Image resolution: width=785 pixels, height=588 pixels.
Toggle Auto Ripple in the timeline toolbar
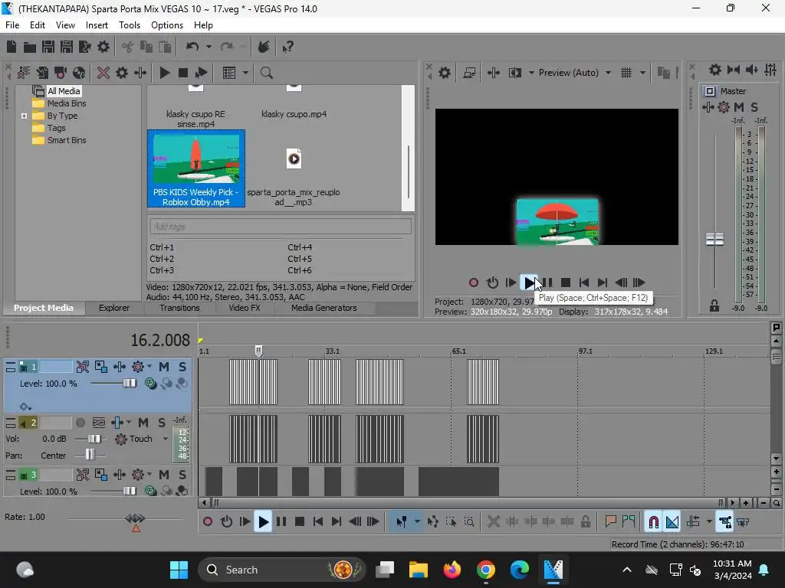click(693, 522)
